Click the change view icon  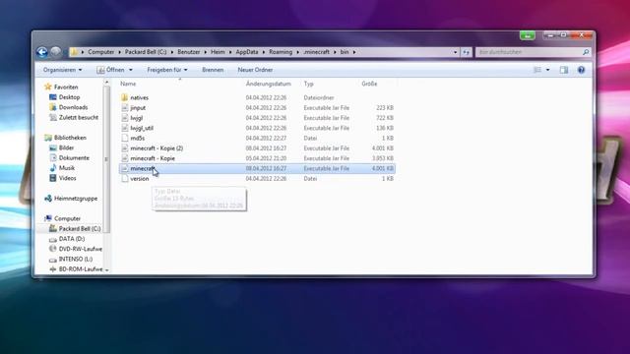[x=537, y=70]
